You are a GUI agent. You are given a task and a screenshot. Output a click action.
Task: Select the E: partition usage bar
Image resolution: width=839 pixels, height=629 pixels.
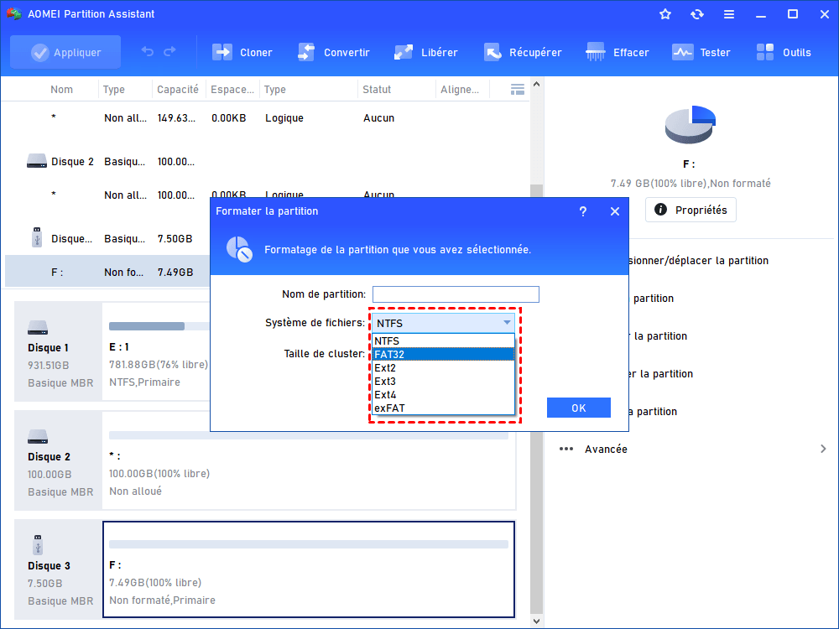(x=159, y=326)
